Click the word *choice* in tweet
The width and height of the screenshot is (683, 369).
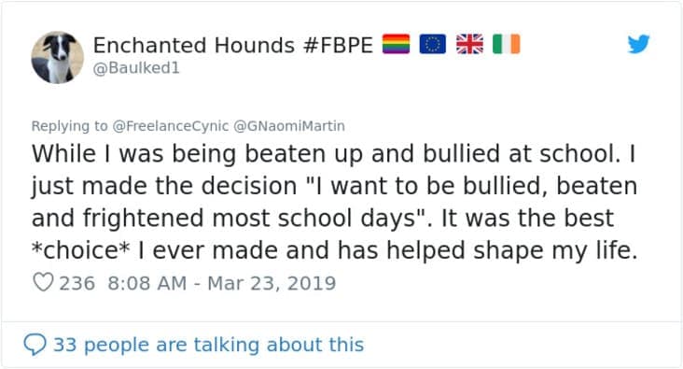pyautogui.click(x=80, y=250)
